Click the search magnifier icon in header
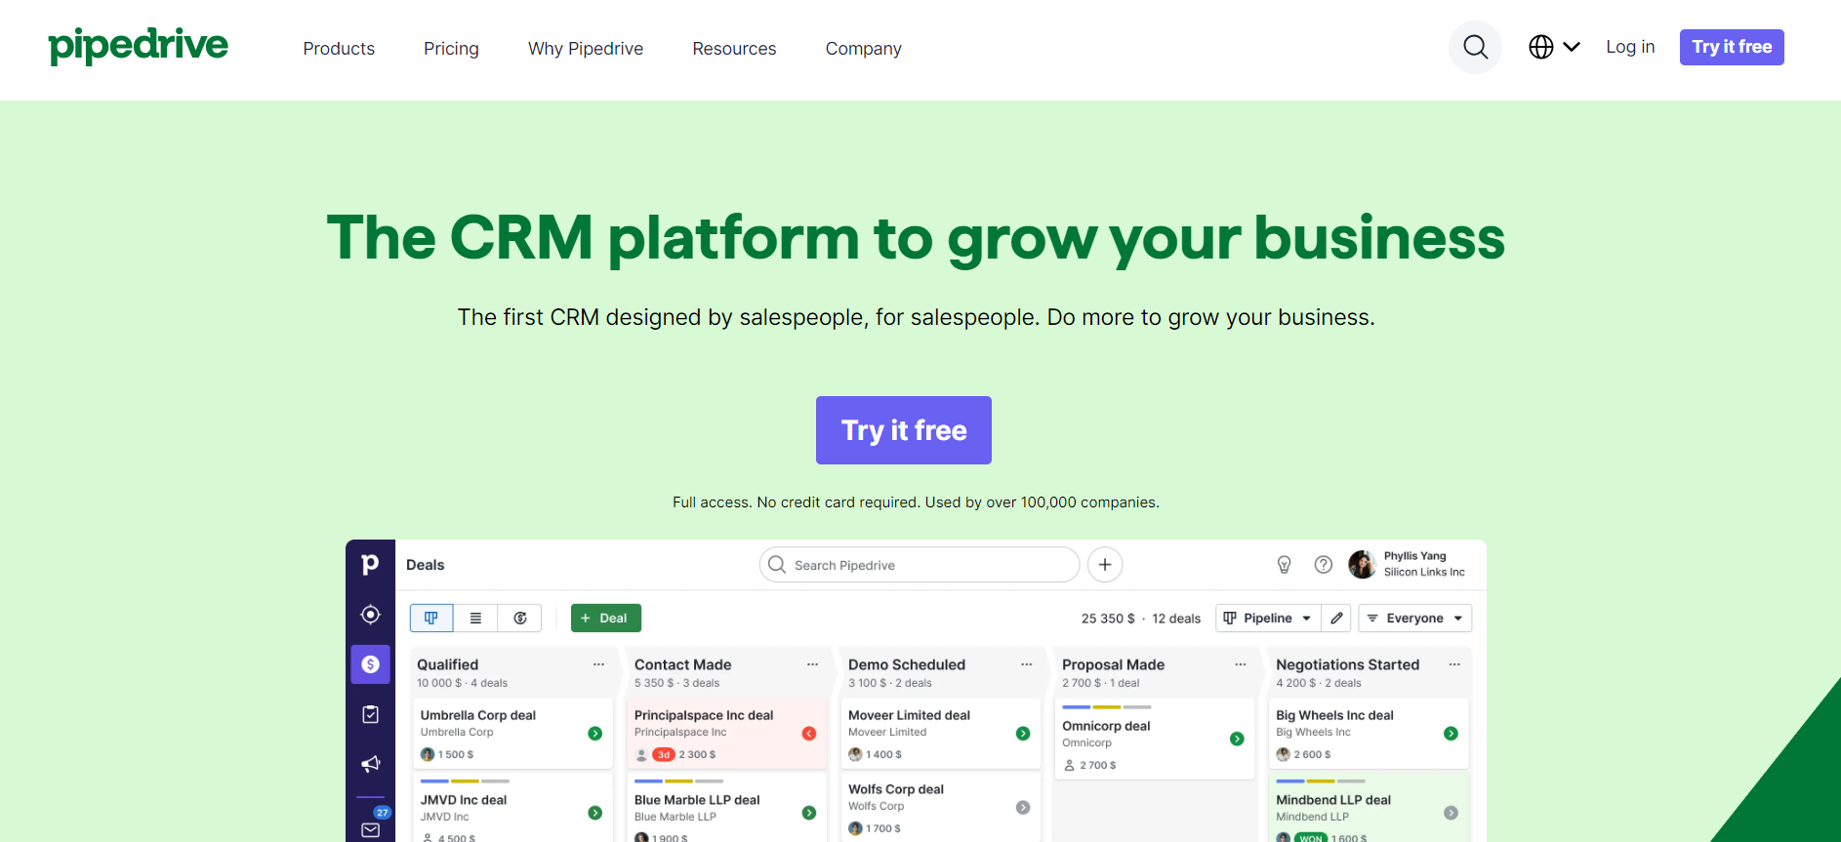This screenshot has height=842, width=1841. (x=1475, y=47)
